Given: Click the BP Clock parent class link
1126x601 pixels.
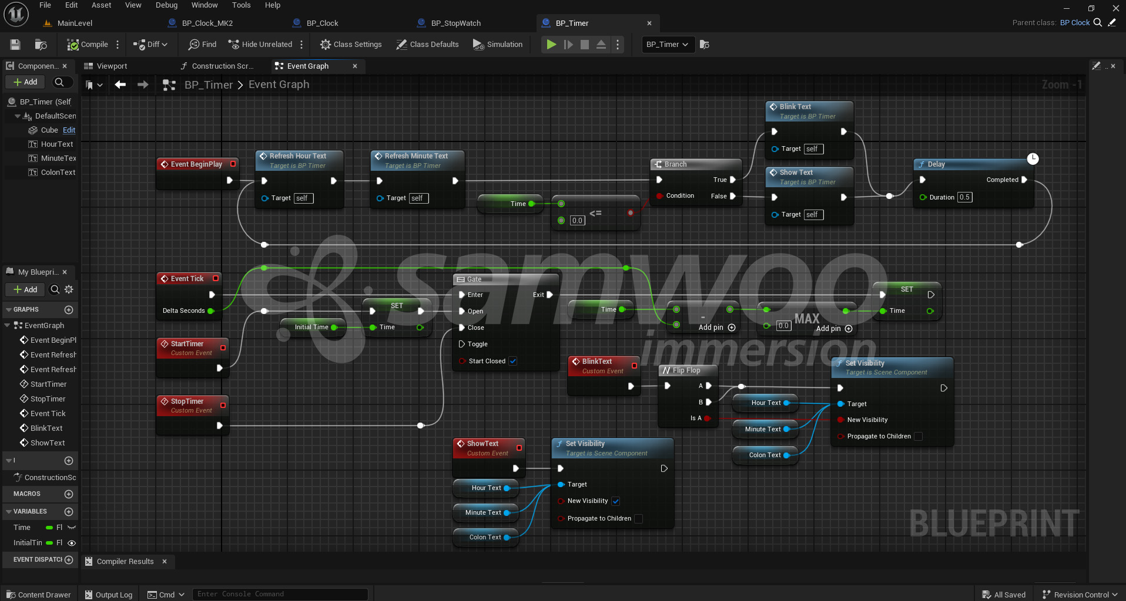Looking at the screenshot, I should 1075,23.
